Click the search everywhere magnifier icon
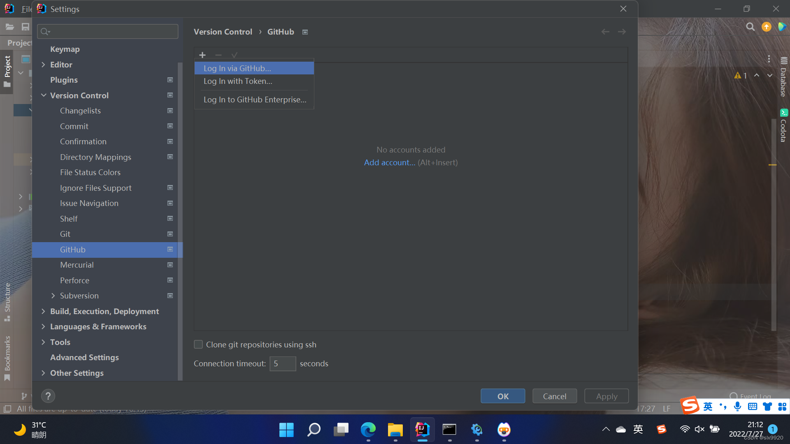790x444 pixels. point(750,27)
